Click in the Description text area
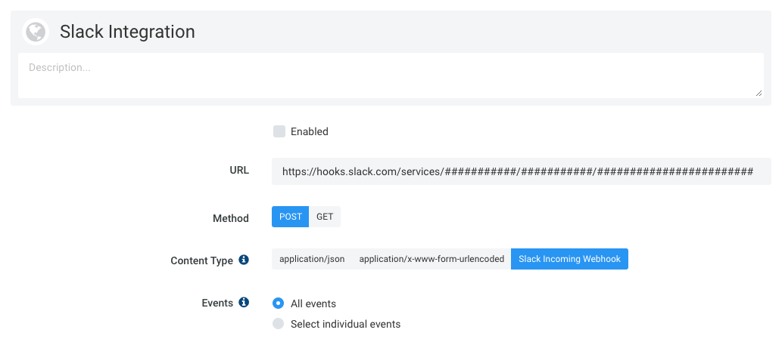The height and width of the screenshot is (342, 782). tap(391, 75)
